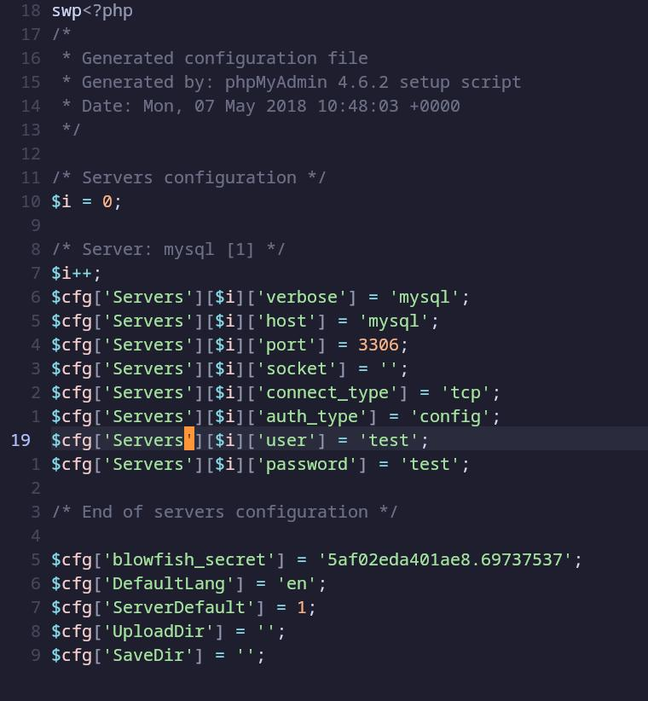The width and height of the screenshot is (648, 701).
Task: Click the current line number 19
Action: (x=20, y=440)
